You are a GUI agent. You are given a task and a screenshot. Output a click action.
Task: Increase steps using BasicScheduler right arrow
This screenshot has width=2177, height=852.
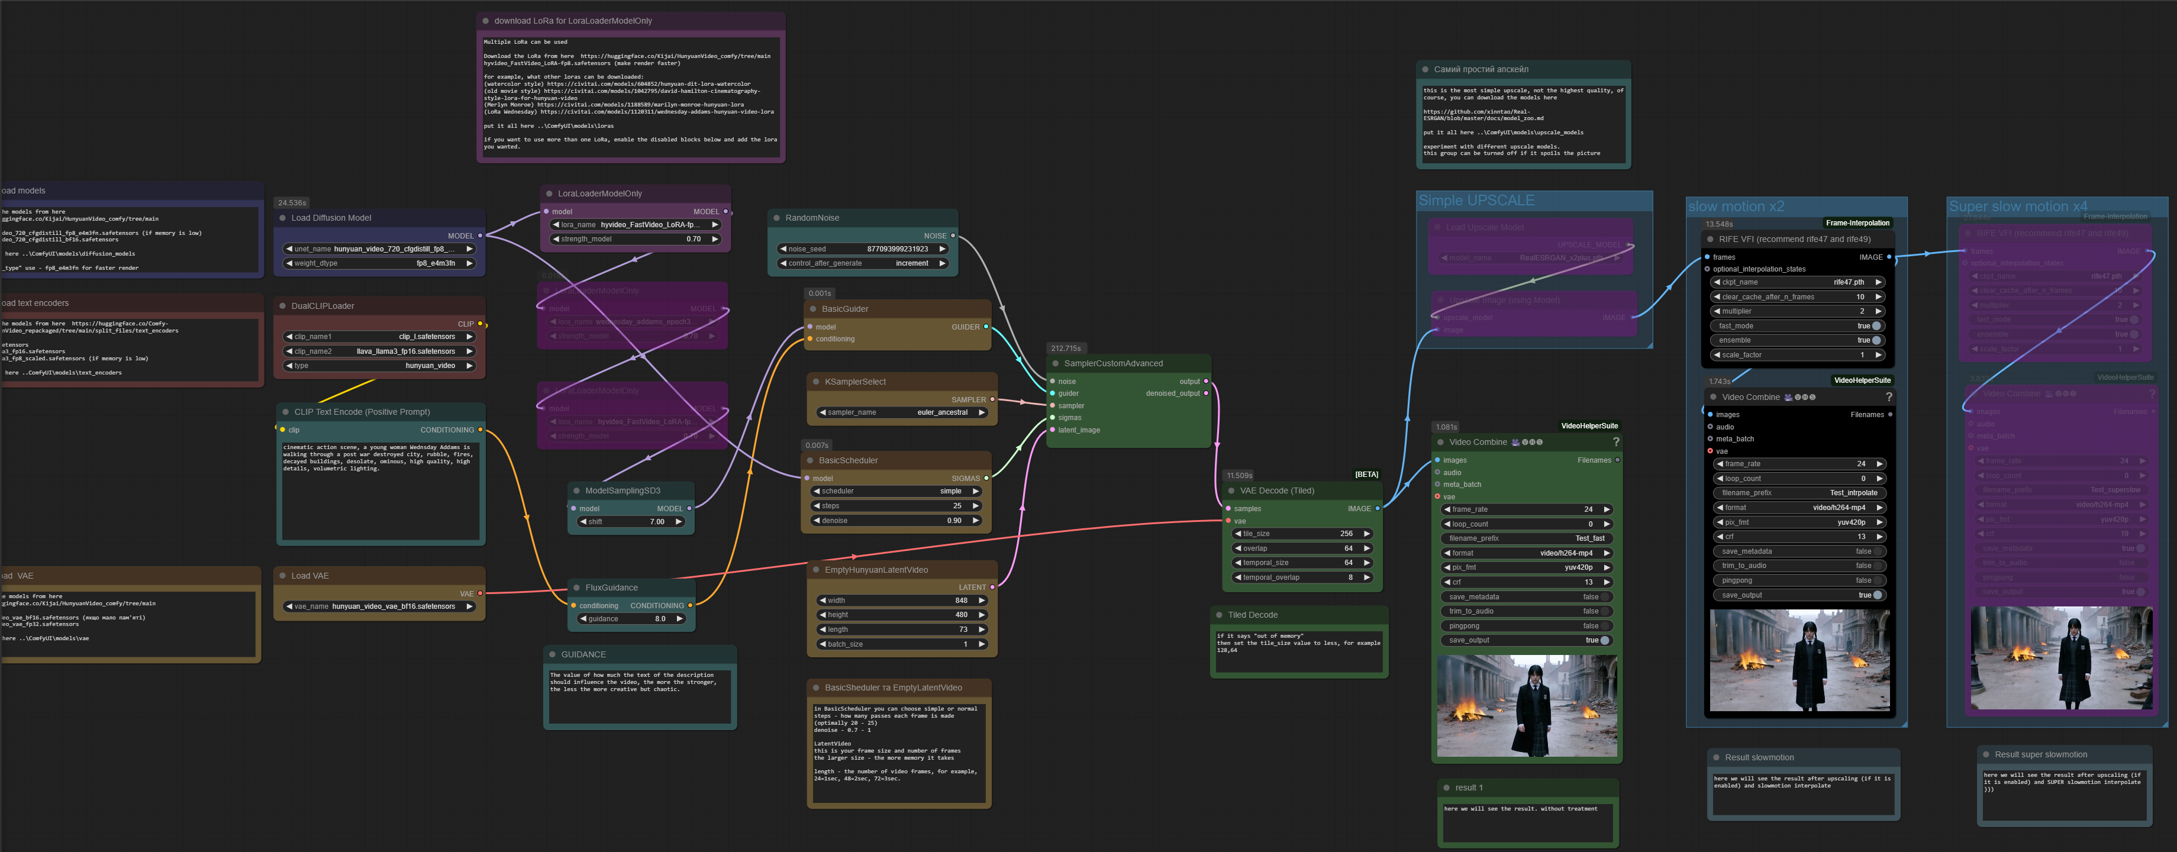tap(975, 505)
